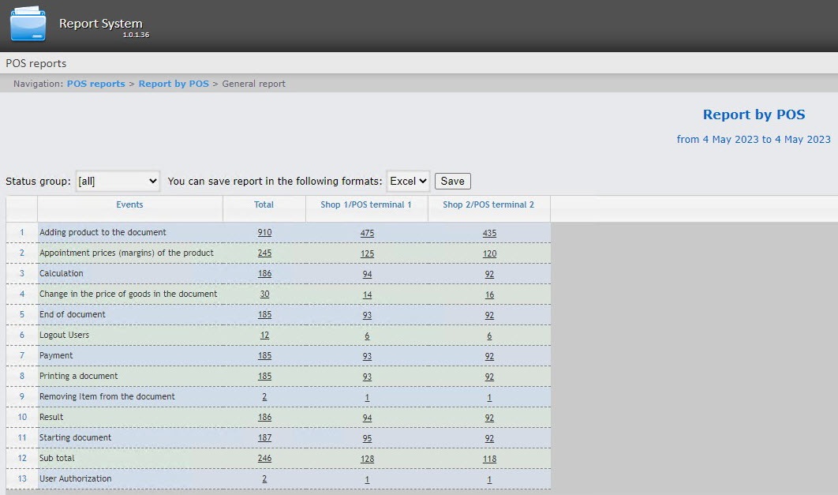The width and height of the screenshot is (838, 495).
Task: Open total 910 for Adding product
Action: click(264, 233)
